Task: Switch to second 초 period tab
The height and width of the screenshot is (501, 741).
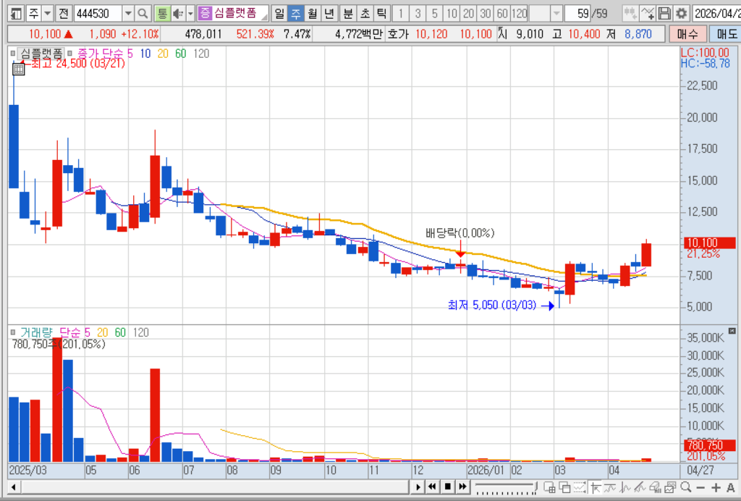Action: [365, 14]
